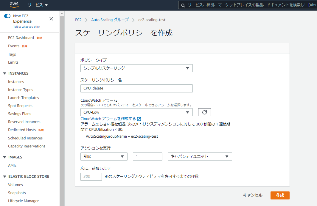
Task: Click the AutoScalingGroupName = ec2-scaling-test text
Action: (x=122, y=136)
